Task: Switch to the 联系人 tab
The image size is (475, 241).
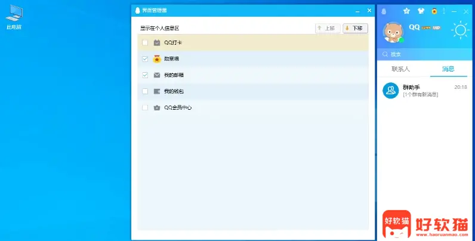Action: point(400,69)
